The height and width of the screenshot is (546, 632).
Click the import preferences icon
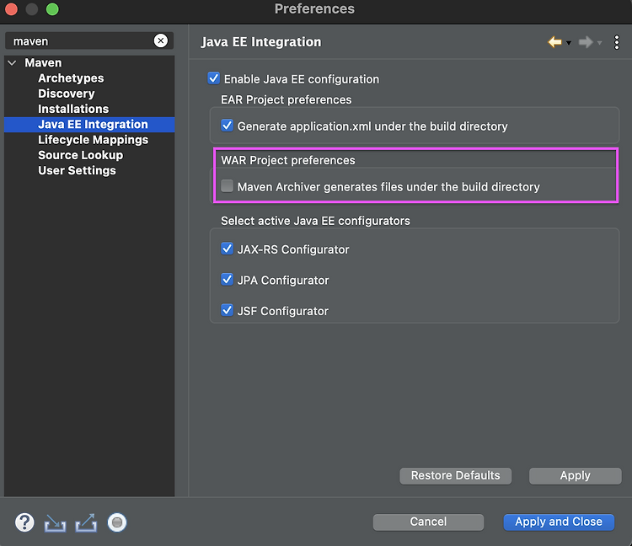(56, 522)
